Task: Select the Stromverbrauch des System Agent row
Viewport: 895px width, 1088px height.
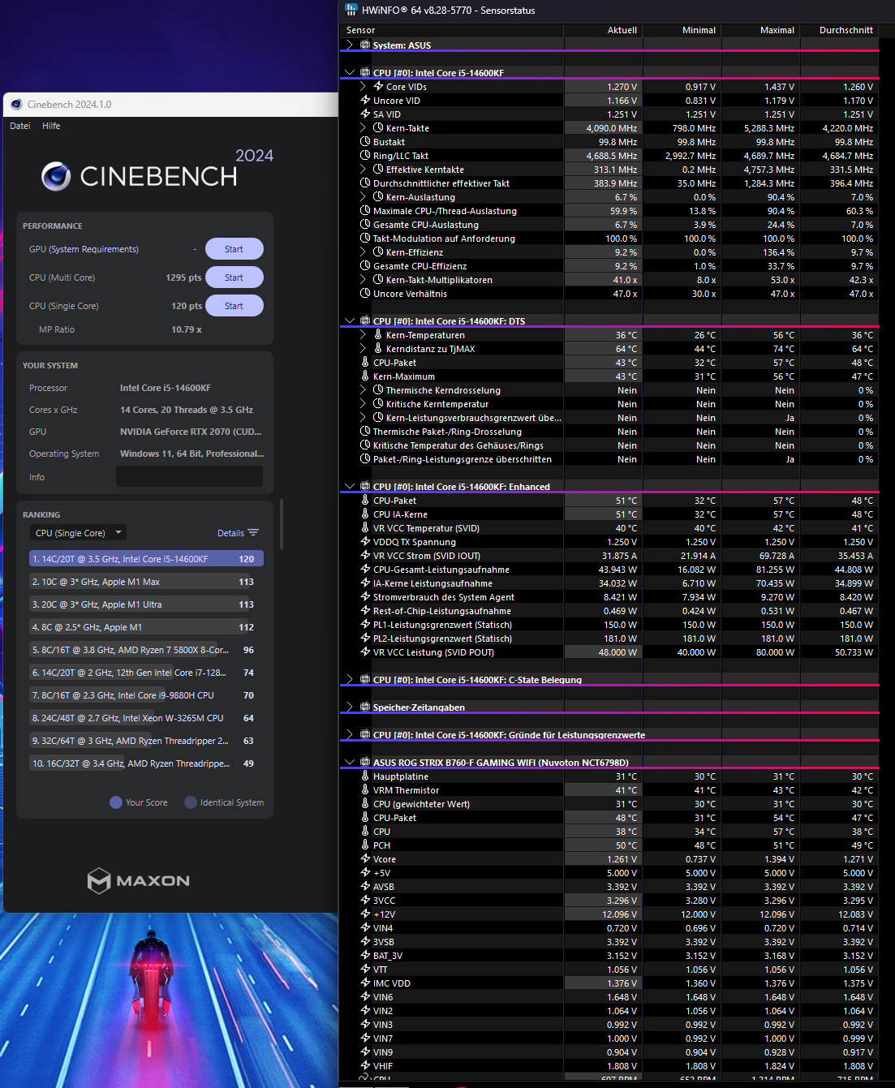Action: [609, 597]
